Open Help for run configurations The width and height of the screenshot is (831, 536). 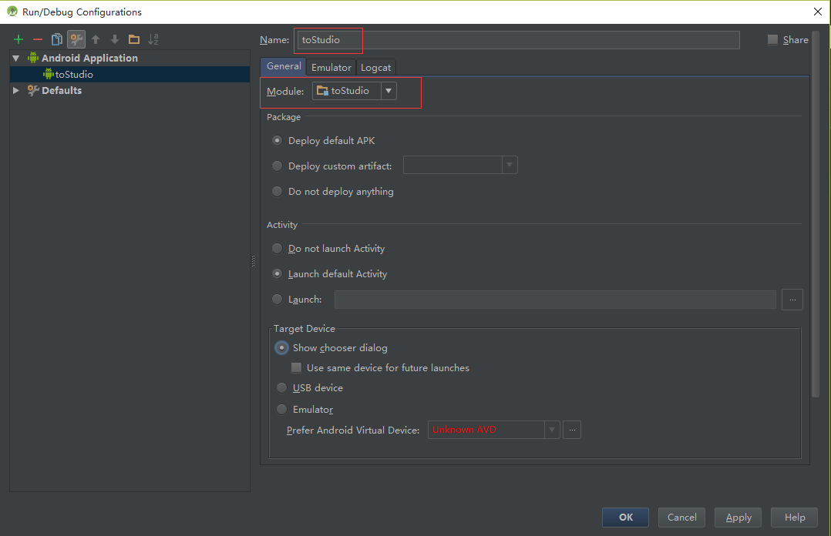(795, 518)
